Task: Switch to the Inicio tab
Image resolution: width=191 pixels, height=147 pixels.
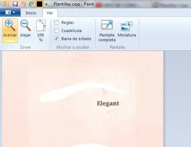Action: (x=31, y=13)
